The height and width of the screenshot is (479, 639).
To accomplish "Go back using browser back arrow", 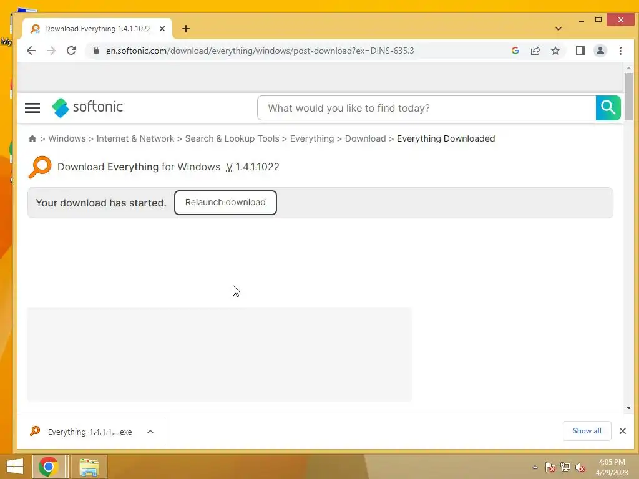I will coord(31,51).
